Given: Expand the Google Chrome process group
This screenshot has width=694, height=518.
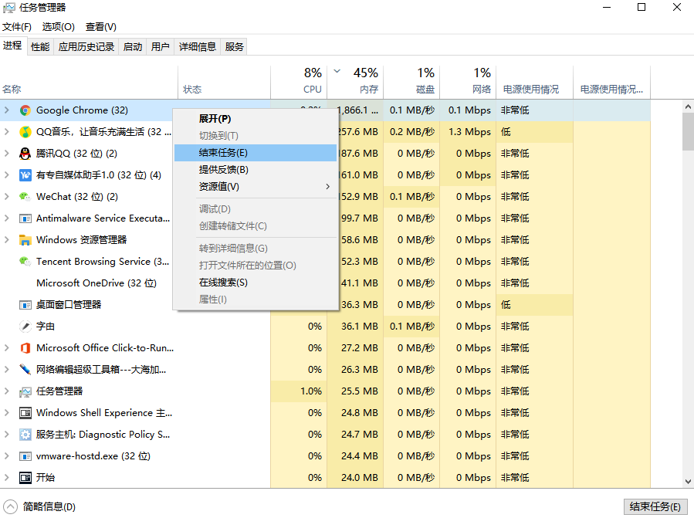Looking at the screenshot, I should 7,110.
